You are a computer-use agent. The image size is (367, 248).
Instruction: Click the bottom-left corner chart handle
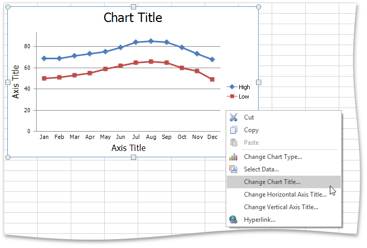coord(7,157)
